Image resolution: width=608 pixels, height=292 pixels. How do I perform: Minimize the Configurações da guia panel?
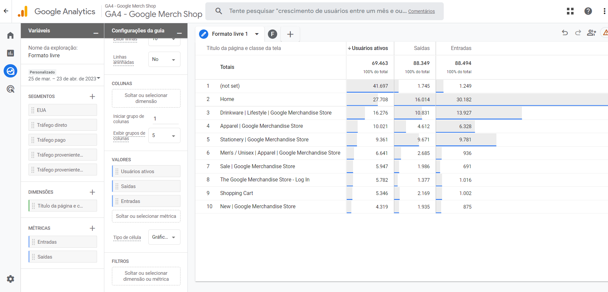(x=179, y=33)
